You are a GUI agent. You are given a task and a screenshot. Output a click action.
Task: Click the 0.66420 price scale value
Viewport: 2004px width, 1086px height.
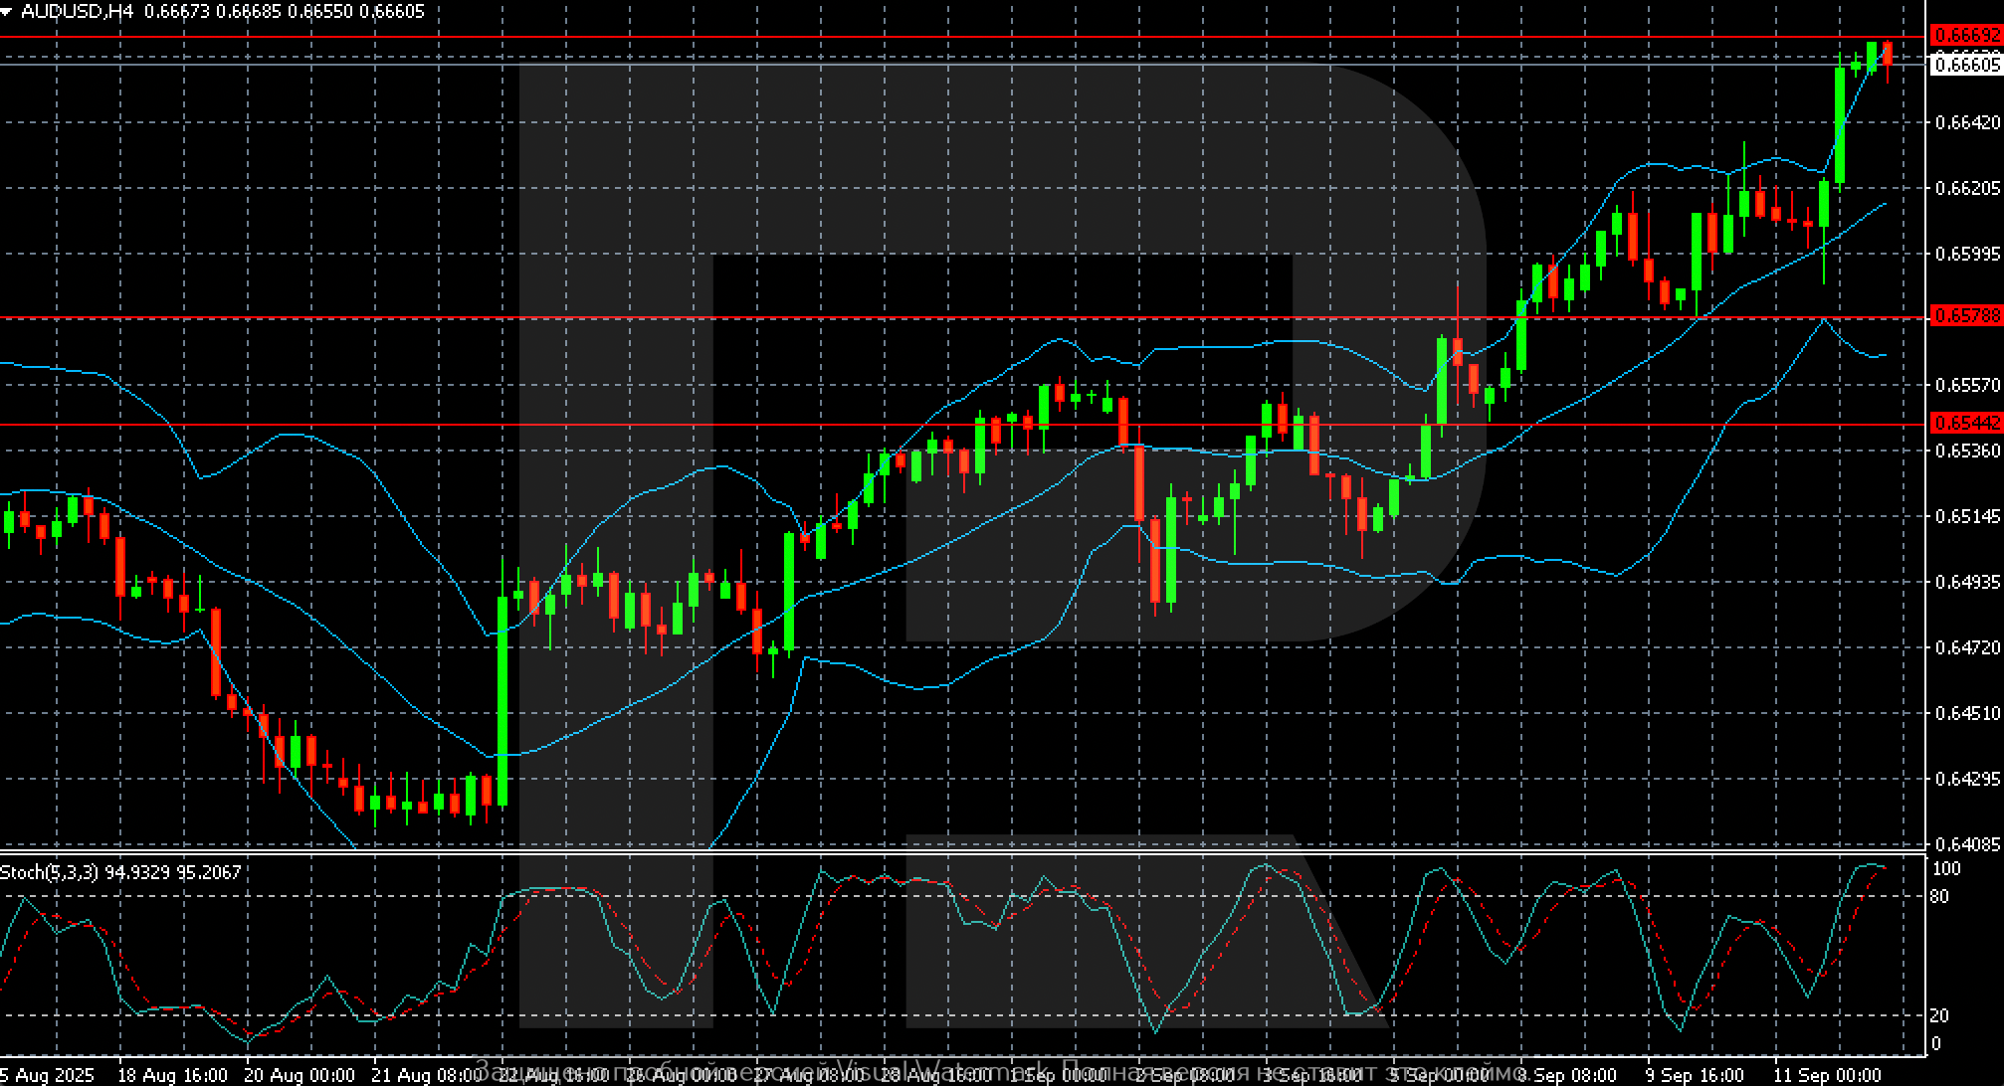(x=1967, y=122)
